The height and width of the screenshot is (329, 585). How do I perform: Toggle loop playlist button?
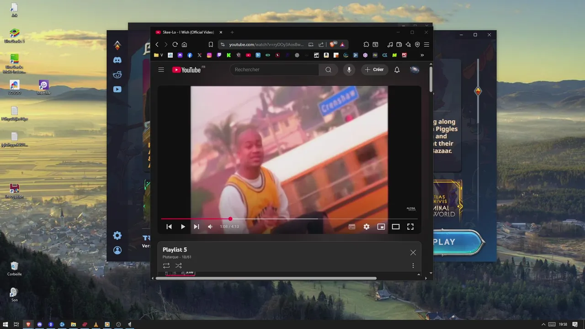click(166, 265)
